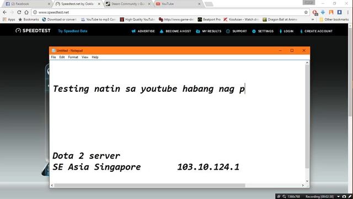The image size is (353, 199).
Task: Click the dark blue square extension icon
Action: [x=339, y=12]
